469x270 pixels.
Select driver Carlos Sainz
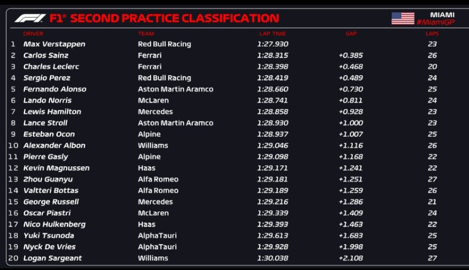[x=46, y=55]
